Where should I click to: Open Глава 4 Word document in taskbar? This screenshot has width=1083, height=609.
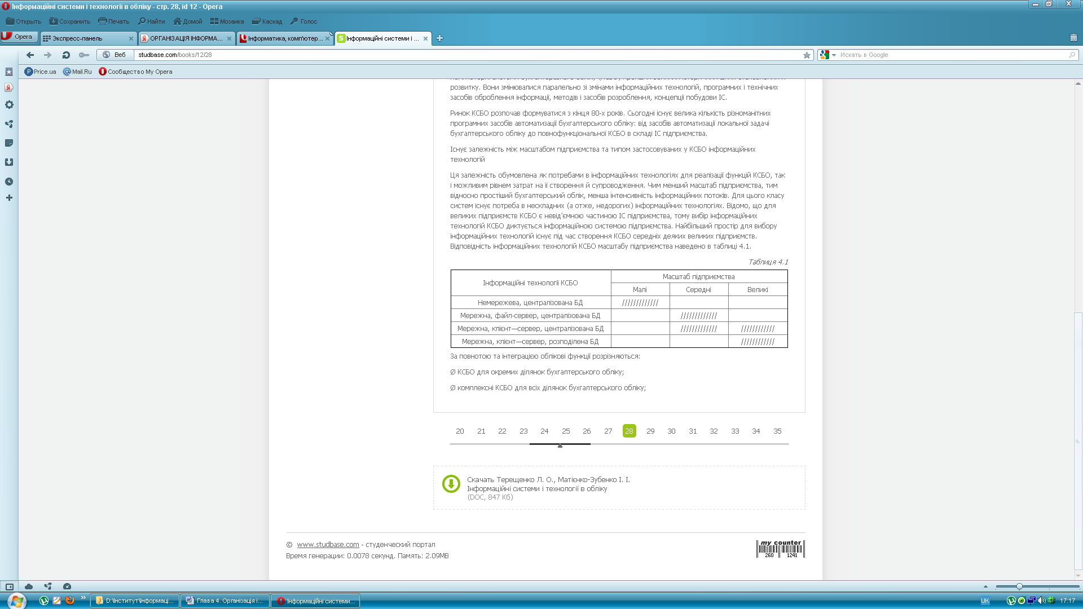[225, 601]
